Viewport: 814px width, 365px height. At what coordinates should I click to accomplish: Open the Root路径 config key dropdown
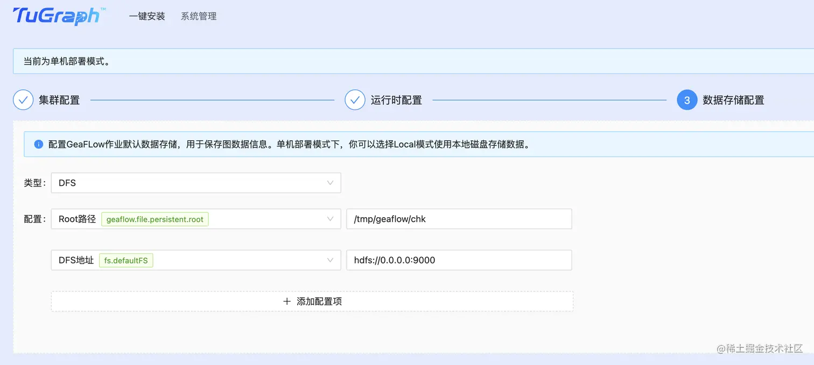click(196, 219)
